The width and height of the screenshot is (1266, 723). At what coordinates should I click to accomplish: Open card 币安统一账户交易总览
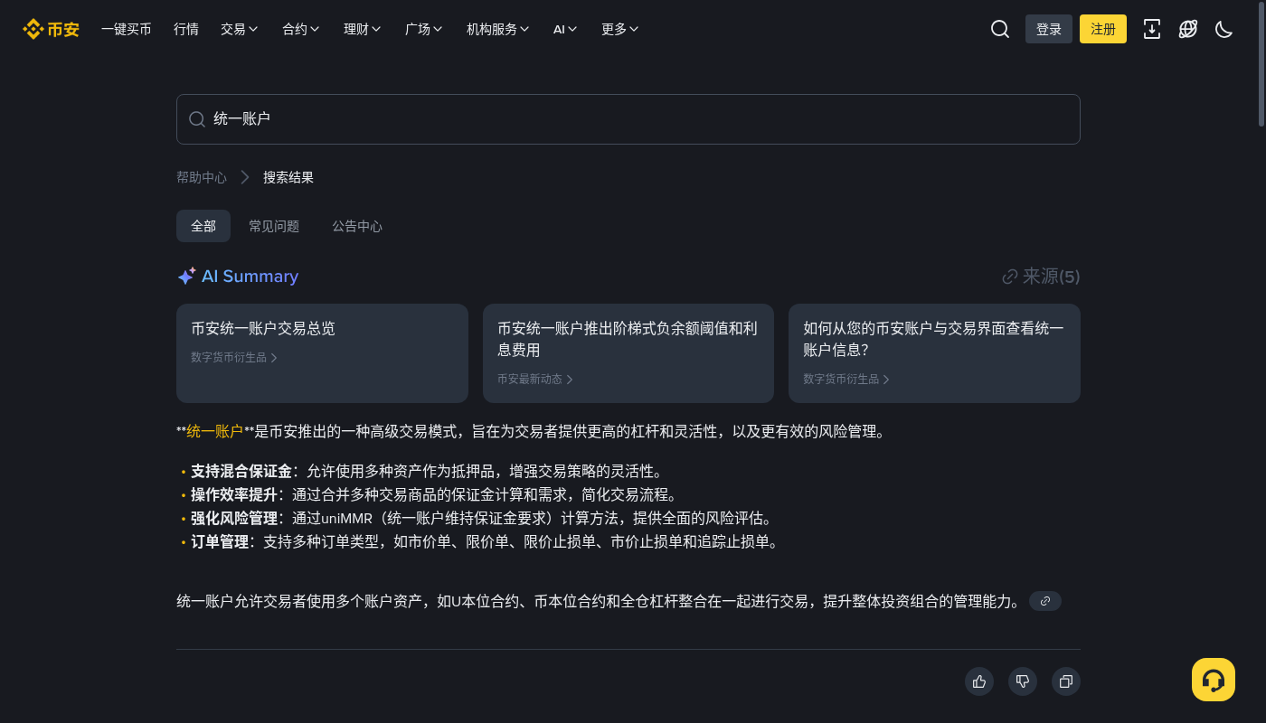click(x=322, y=353)
